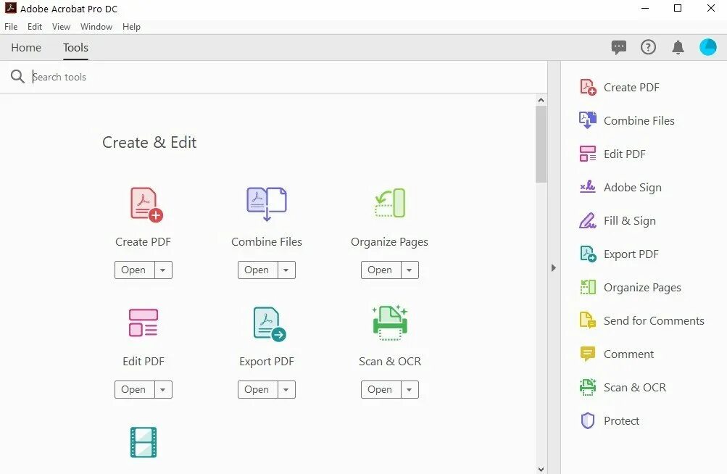
Task: Click the scroll down arrow of tools list
Action: pos(541,469)
